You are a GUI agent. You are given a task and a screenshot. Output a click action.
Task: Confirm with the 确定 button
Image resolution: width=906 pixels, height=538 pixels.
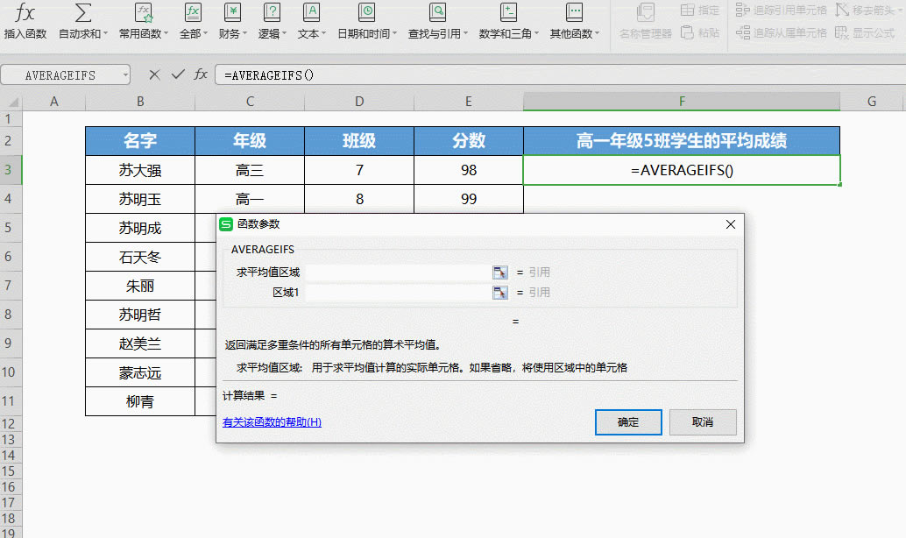(x=626, y=421)
